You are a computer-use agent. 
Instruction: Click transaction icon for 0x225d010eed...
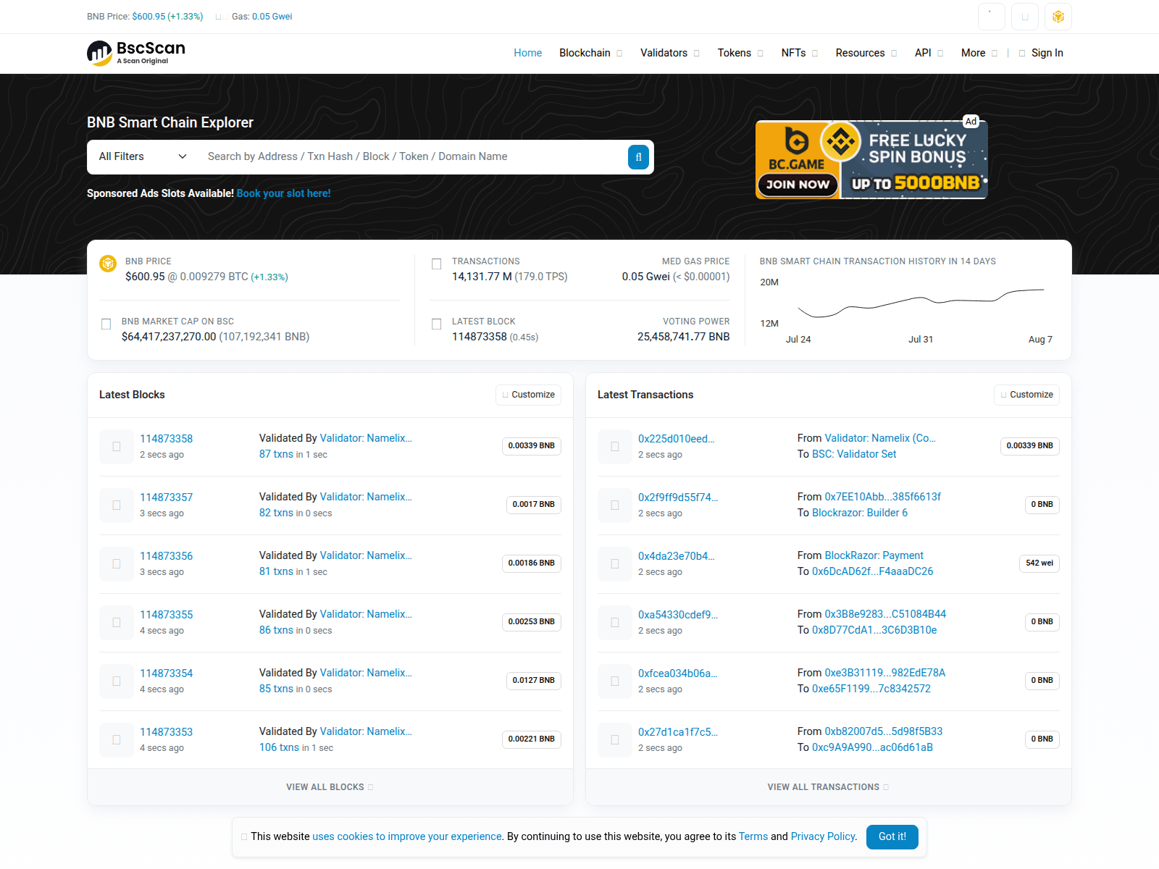click(x=615, y=447)
